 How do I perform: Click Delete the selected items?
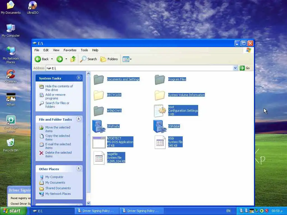point(58,154)
